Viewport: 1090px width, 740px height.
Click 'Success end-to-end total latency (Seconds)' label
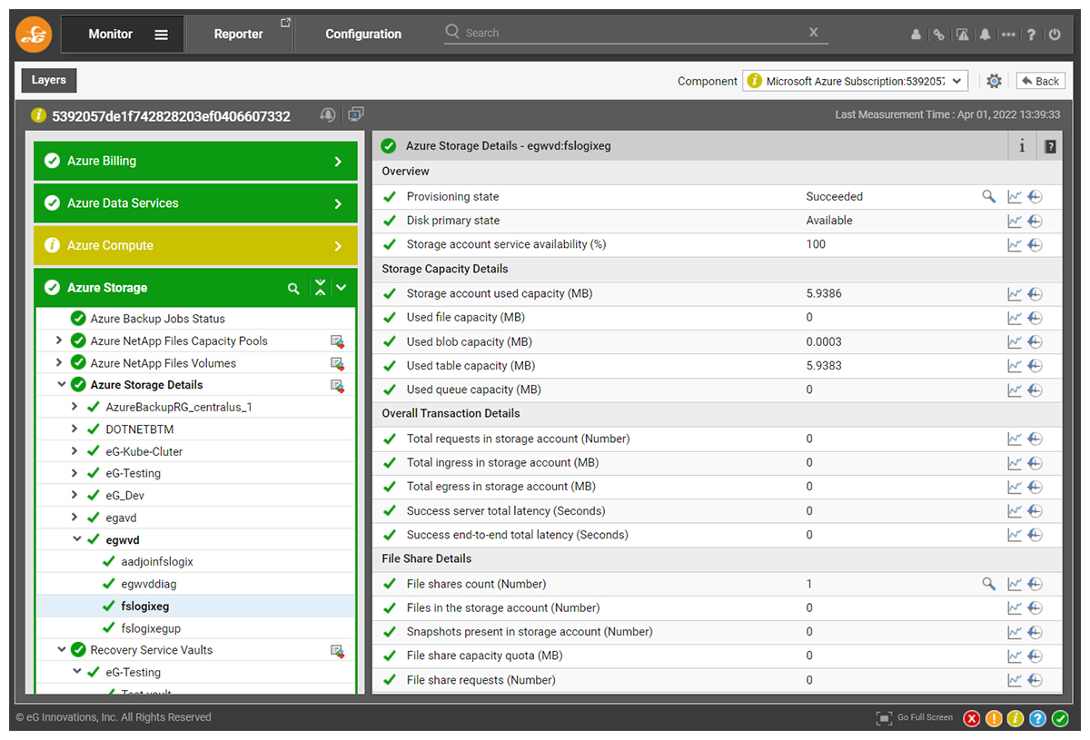click(518, 535)
